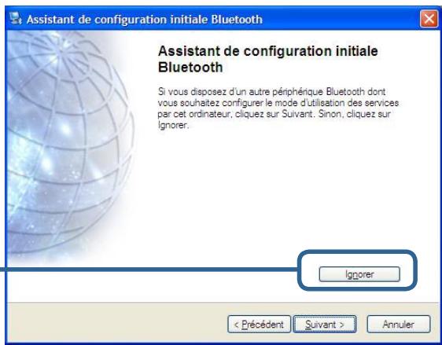Continue with the Suivant button
This screenshot has width=442, height=345.
coord(325,324)
